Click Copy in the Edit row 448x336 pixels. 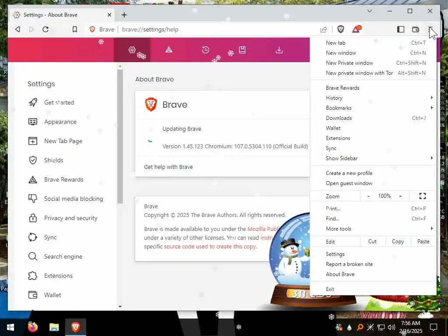click(398, 241)
